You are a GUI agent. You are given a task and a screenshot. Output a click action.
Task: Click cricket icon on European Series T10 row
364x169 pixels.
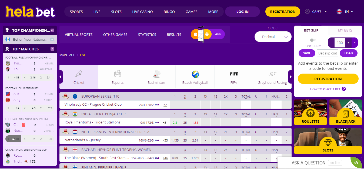pos(65,96)
